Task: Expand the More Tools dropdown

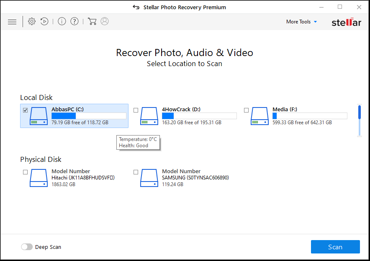Action: click(301, 22)
